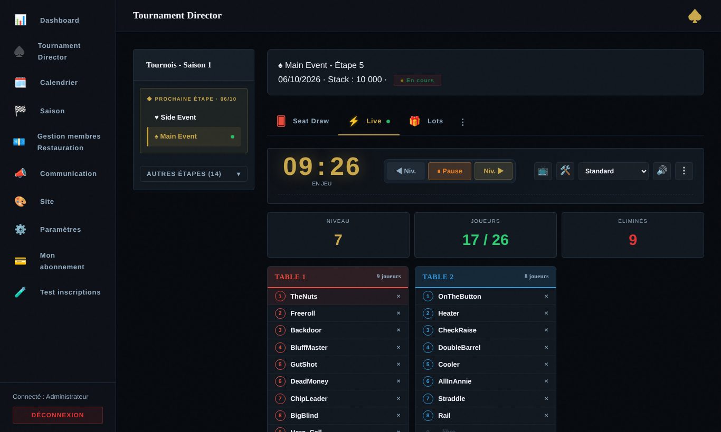Toggle the sound speaker icon
Image resolution: width=721 pixels, height=432 pixels.
click(662, 171)
